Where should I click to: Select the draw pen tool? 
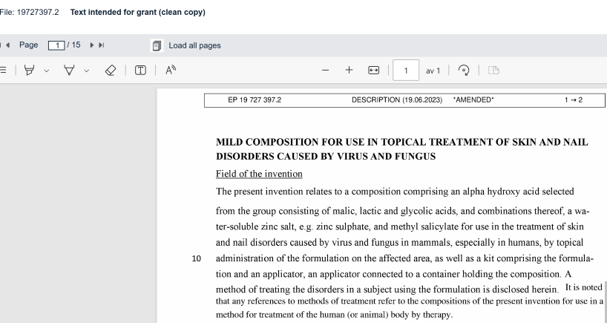tap(69, 70)
